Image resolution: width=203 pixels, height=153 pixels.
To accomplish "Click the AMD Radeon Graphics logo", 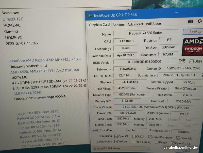I will point(193,47).
